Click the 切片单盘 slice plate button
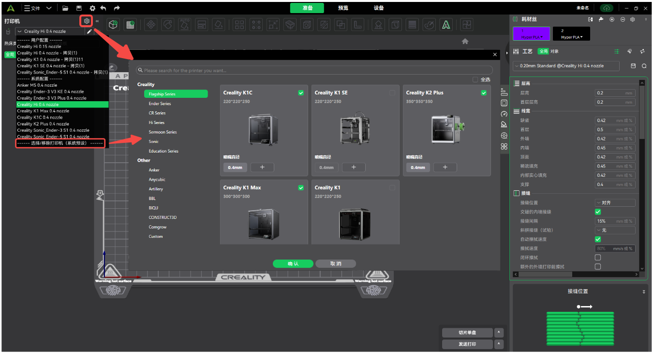 pos(467,333)
